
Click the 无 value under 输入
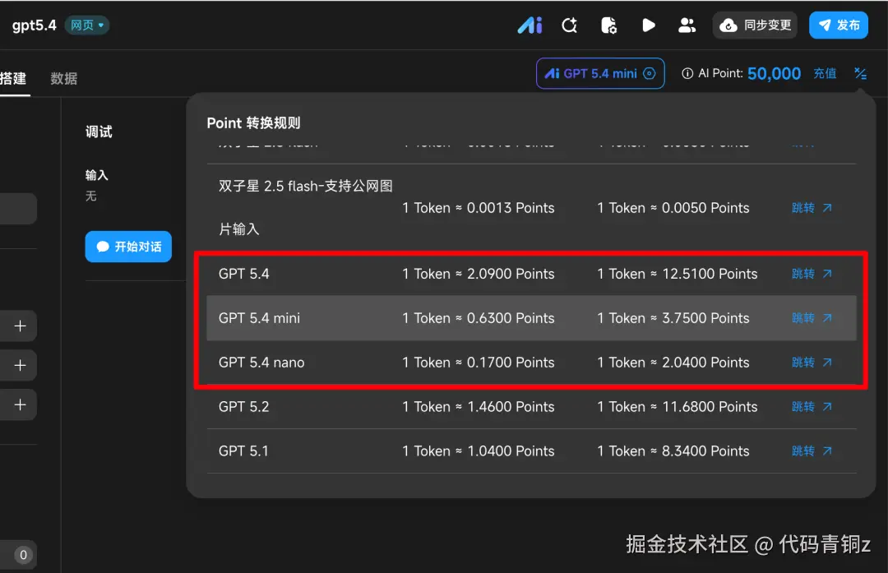tap(90, 196)
